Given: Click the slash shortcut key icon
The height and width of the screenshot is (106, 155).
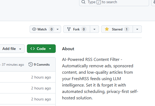Looking at the screenshot, I should pyautogui.click(x=99, y=2).
